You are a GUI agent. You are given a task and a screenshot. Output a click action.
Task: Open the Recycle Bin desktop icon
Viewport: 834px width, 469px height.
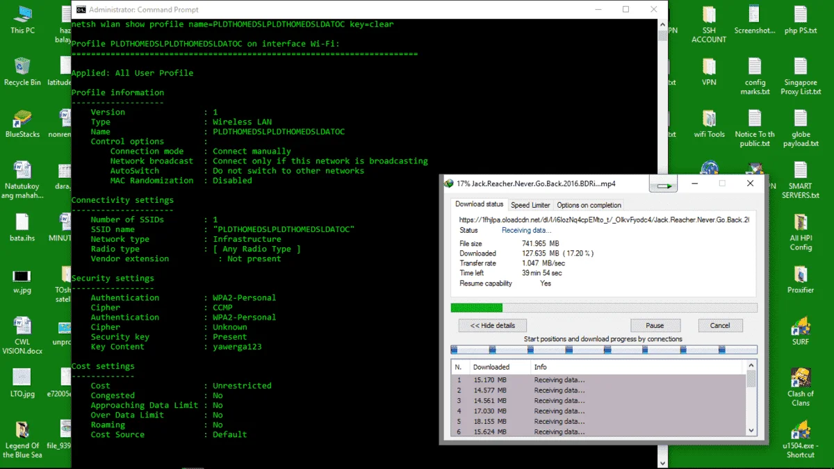coord(22,72)
